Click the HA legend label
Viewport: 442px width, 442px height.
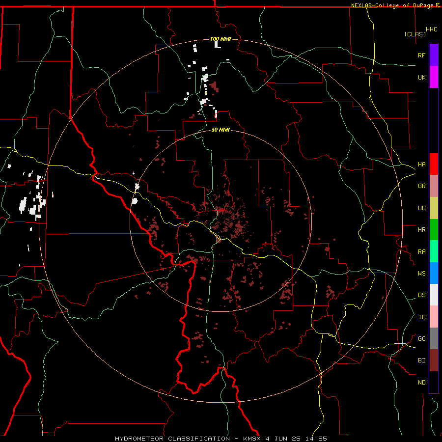(421, 164)
